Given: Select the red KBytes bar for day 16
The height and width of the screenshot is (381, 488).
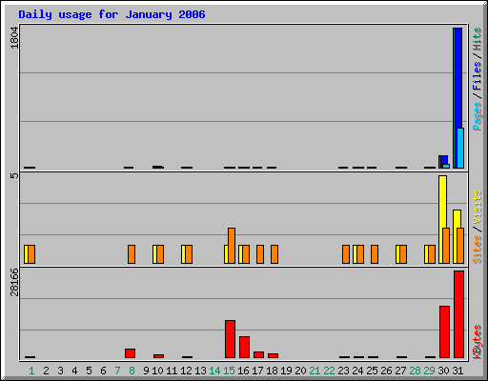Looking at the screenshot, I should point(244,347).
